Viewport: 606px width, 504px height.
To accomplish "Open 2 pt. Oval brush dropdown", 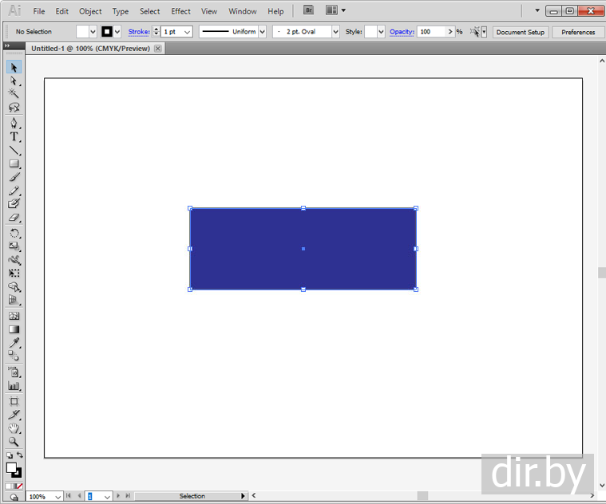I will click(x=335, y=32).
